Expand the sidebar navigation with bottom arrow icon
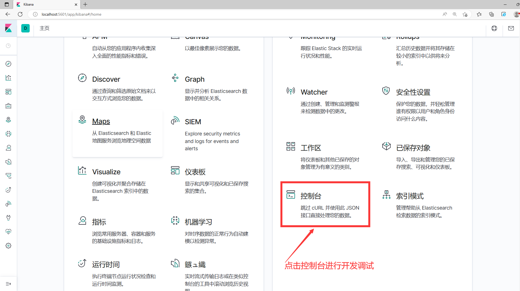 (8, 284)
